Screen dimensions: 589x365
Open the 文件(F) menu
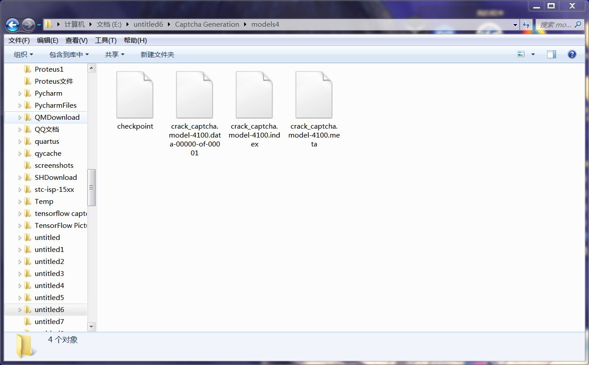(19, 41)
